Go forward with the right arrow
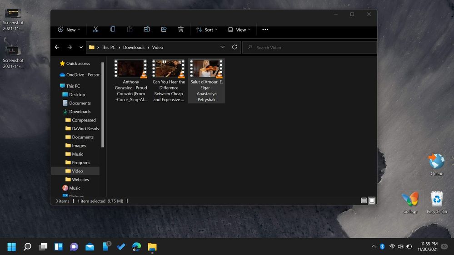The width and height of the screenshot is (454, 255). click(x=70, y=47)
